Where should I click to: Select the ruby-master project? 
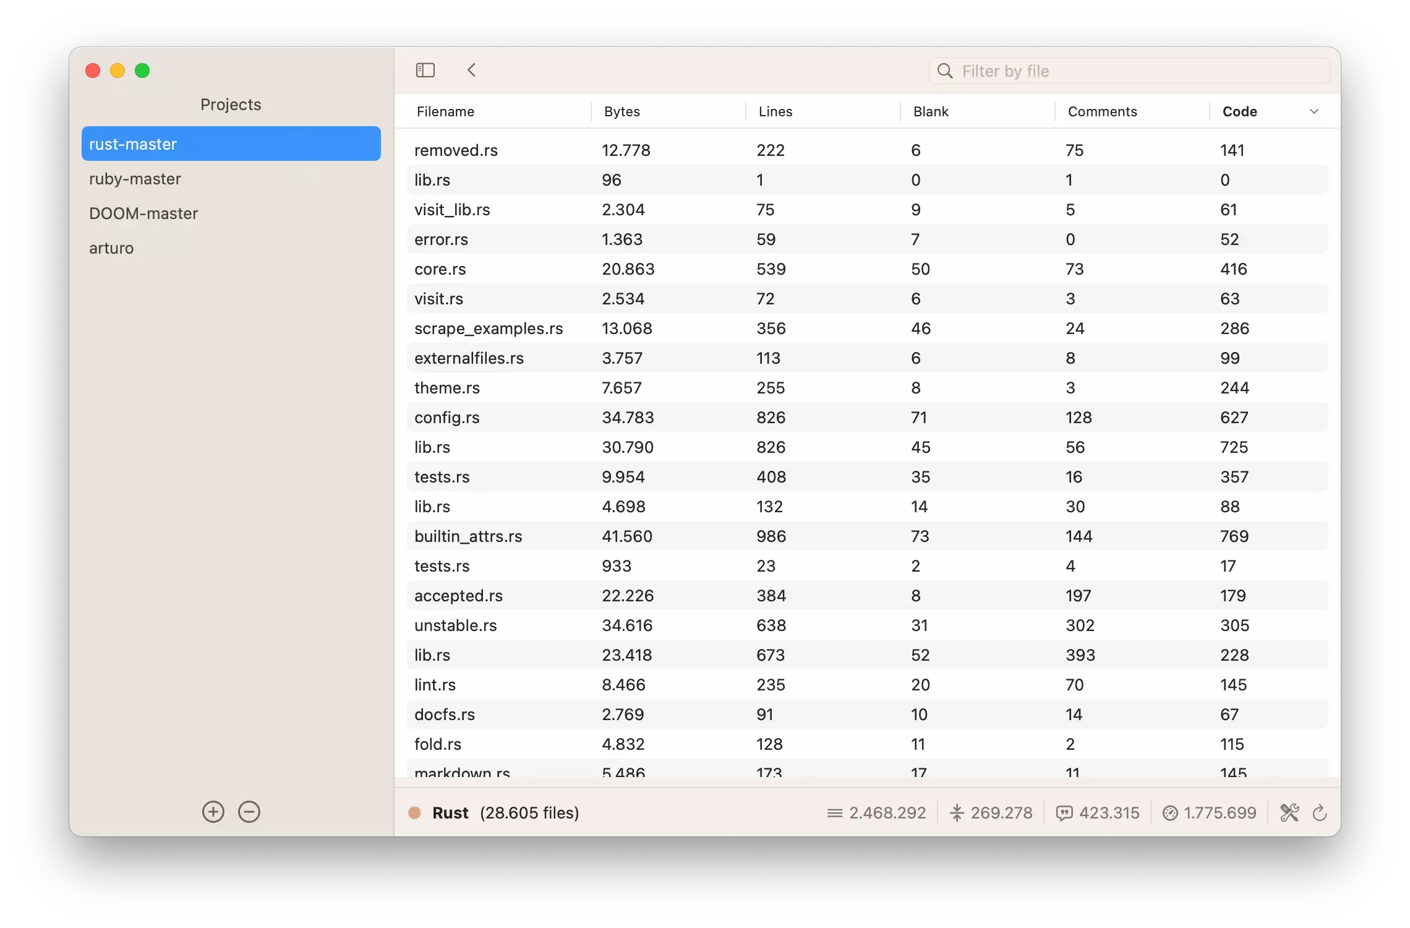(x=135, y=179)
